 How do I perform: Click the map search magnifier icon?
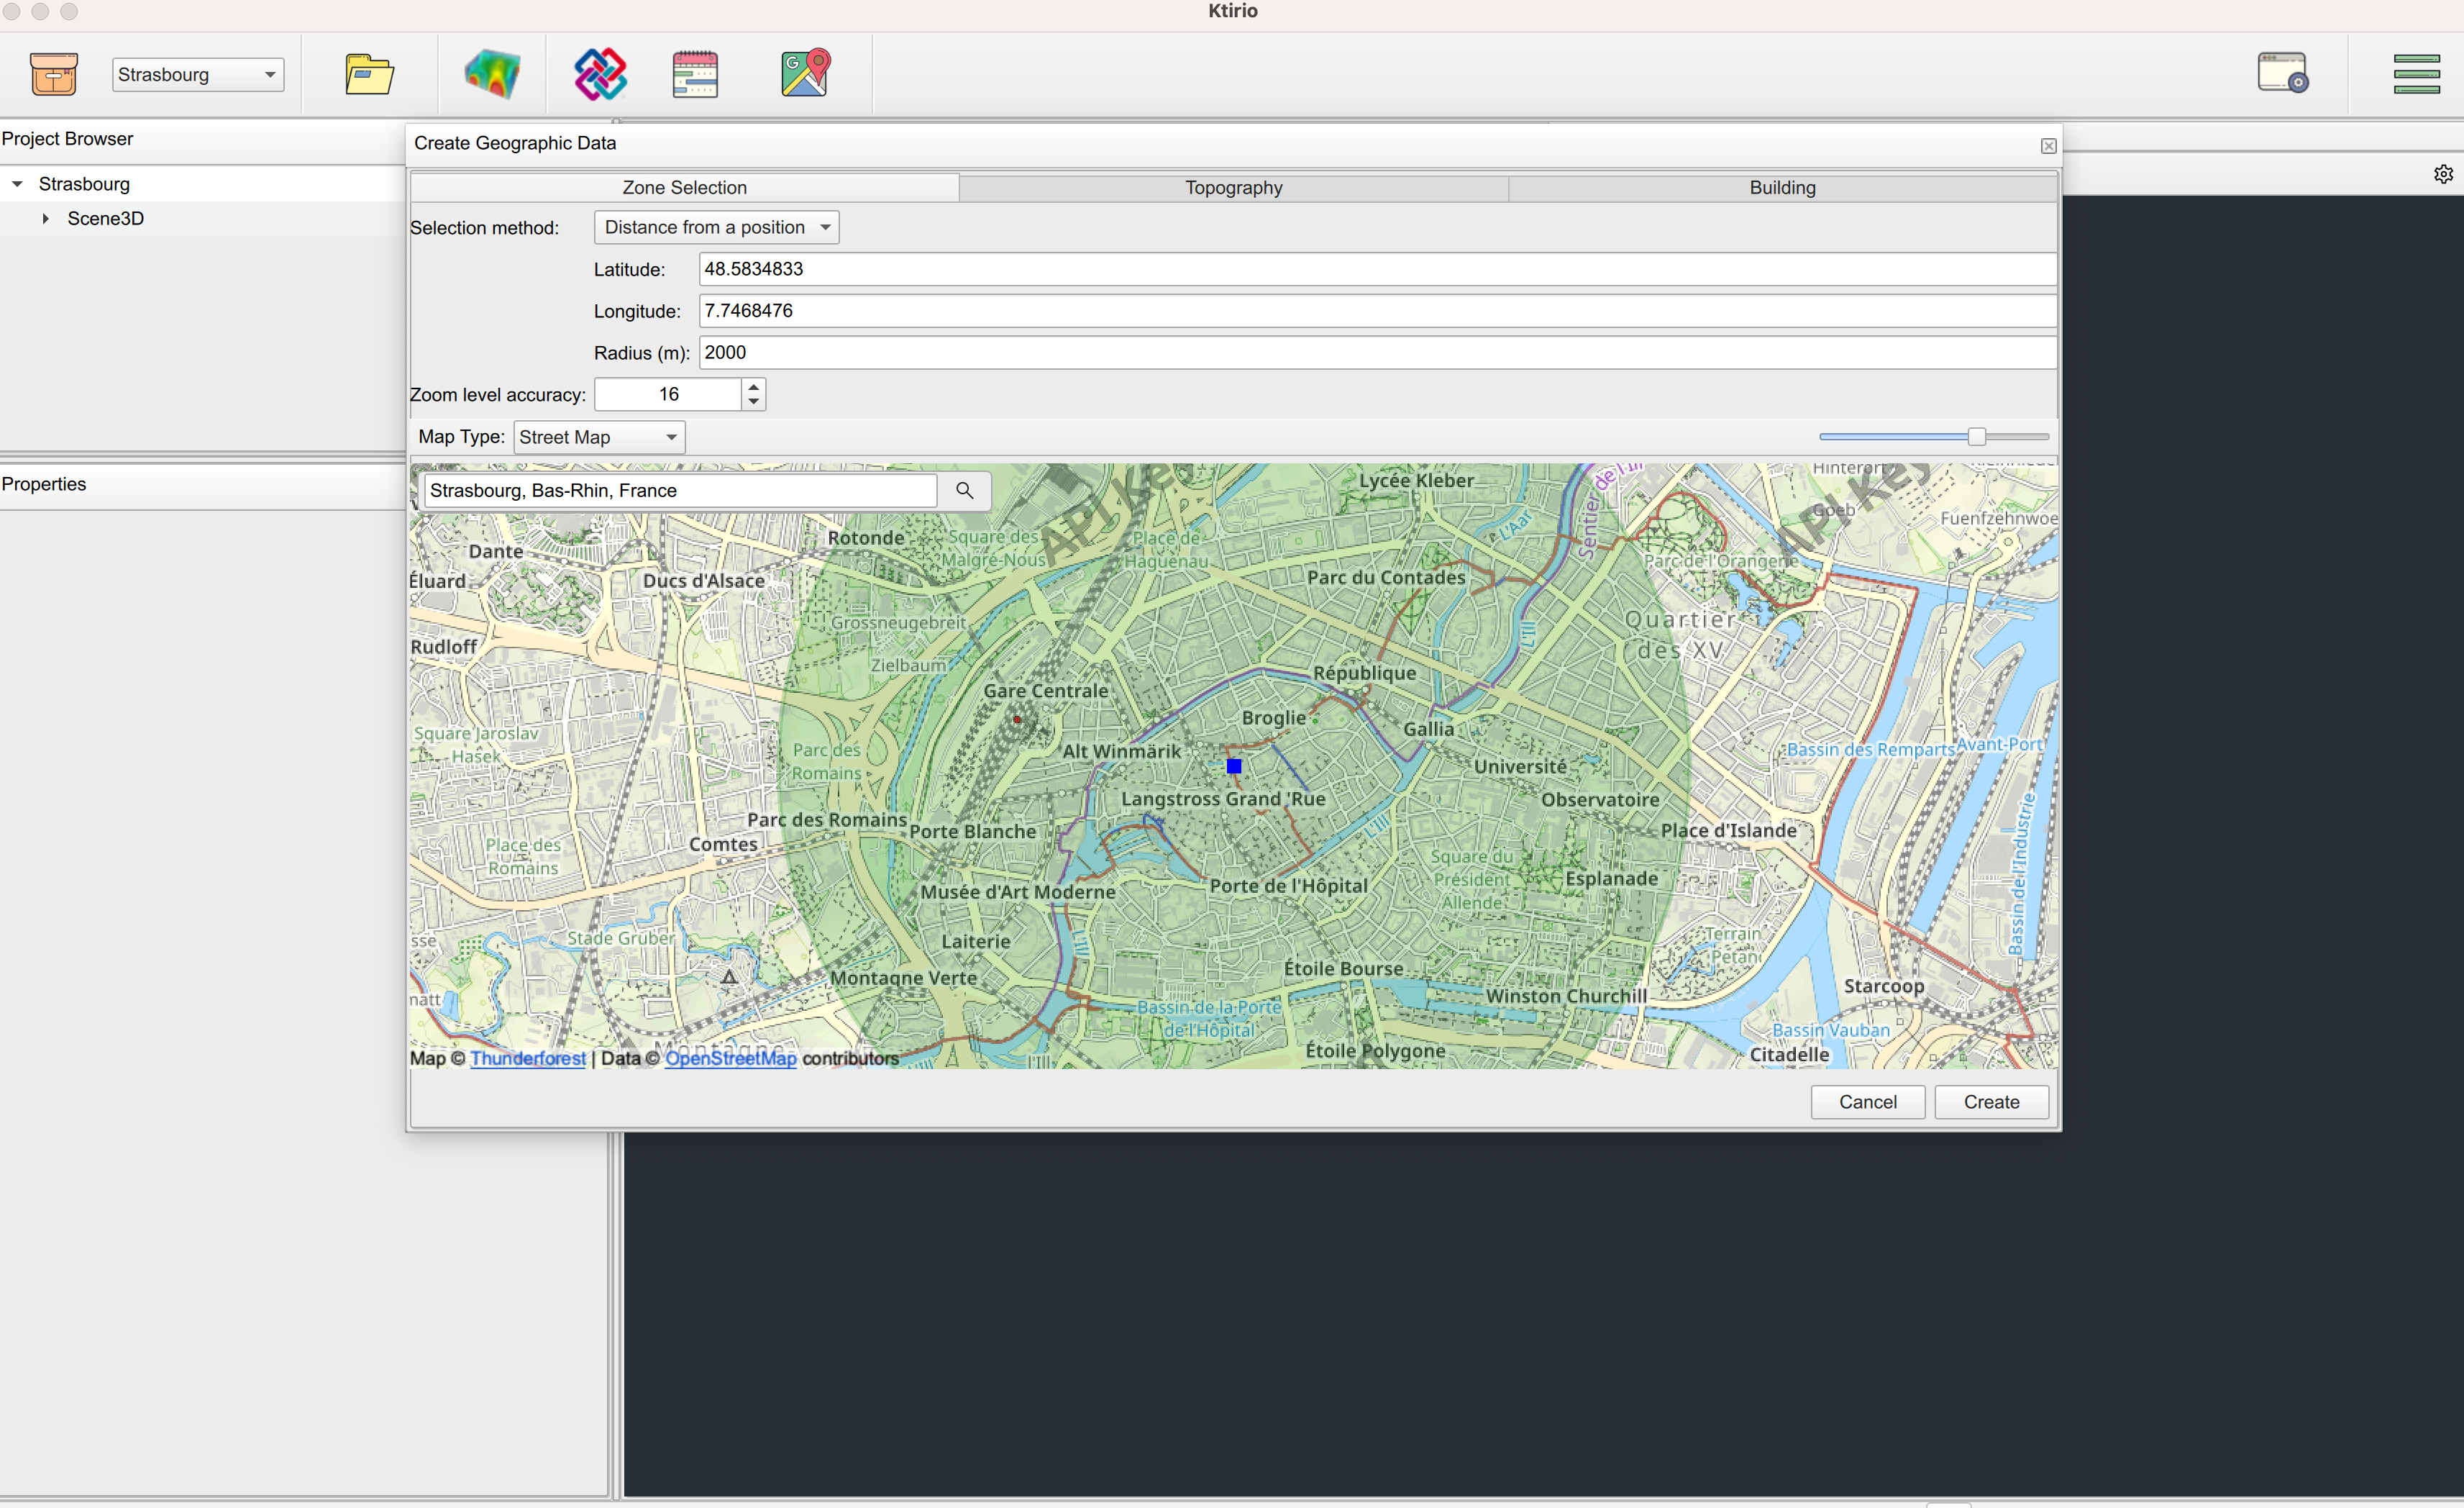click(x=964, y=491)
